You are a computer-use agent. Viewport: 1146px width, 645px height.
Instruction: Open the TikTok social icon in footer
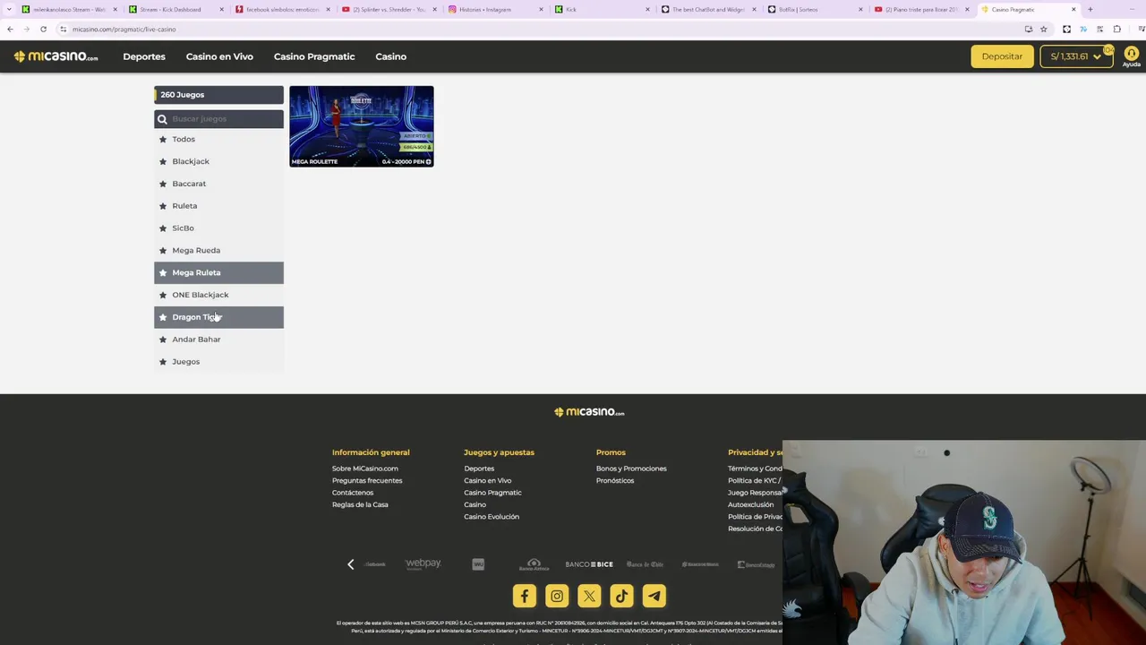click(x=621, y=596)
